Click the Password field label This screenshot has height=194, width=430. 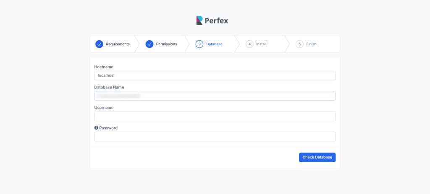tap(108, 128)
